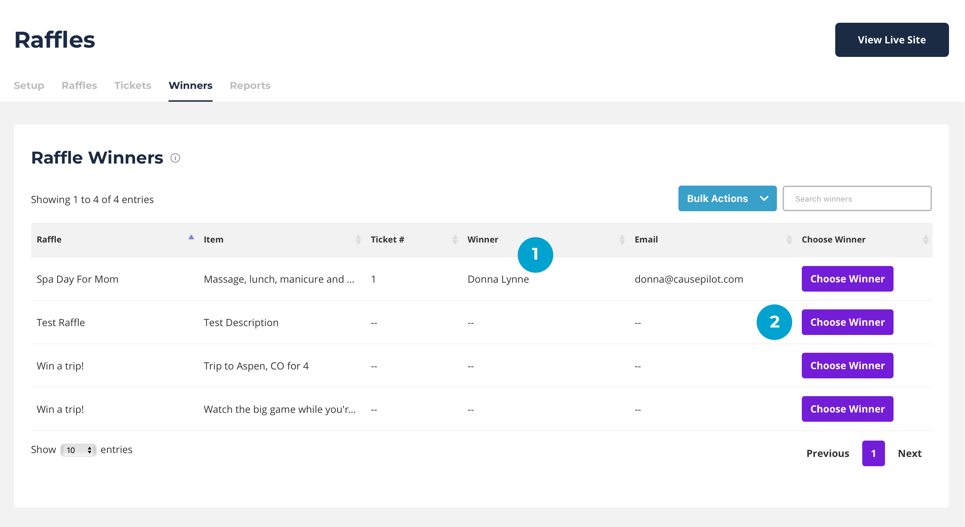Click the info icon beside Raffle Winners
The image size is (965, 527).
(175, 158)
